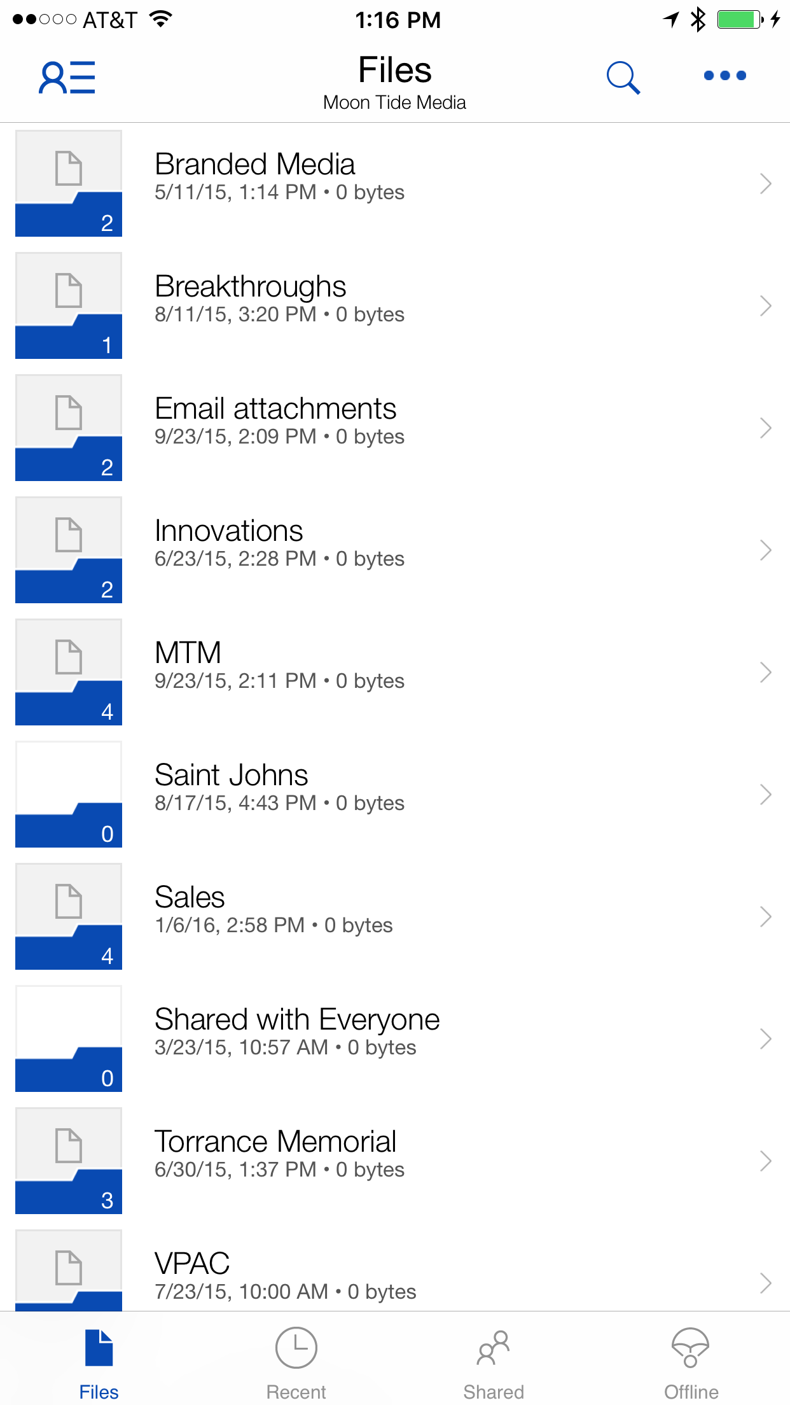
Task: Tap the Bluetooth status icon
Action: tap(698, 20)
